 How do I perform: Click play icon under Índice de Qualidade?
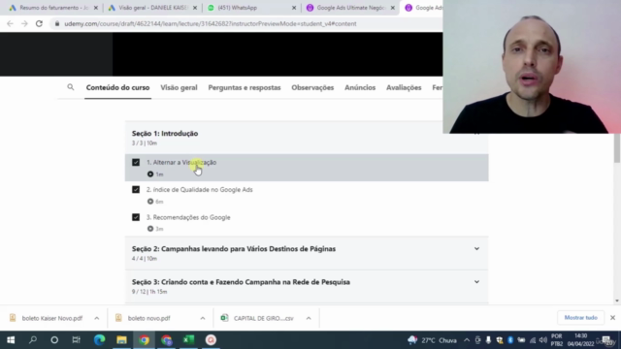click(x=150, y=202)
